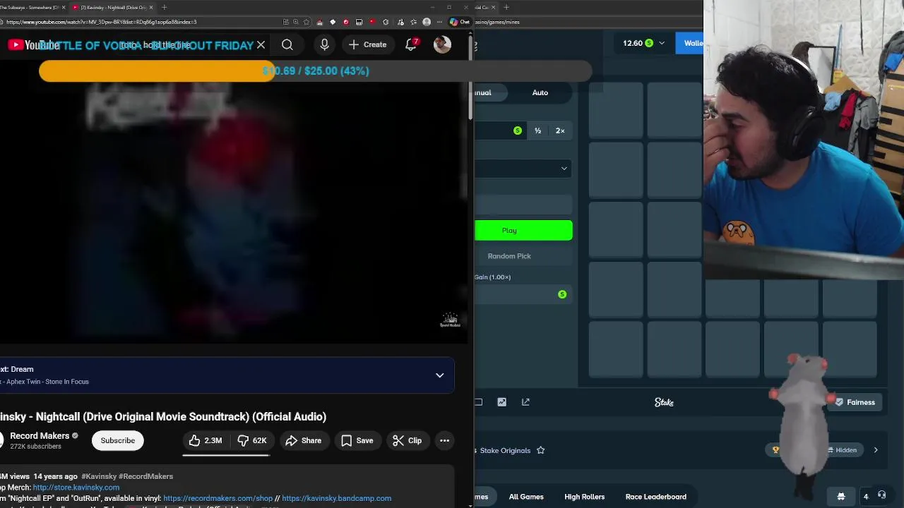Bookmark the page with star icon
Viewport: 904px width, 508px height.
point(306,22)
